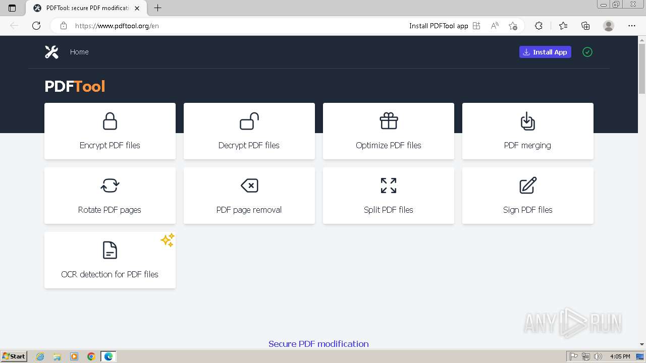This screenshot has width=646, height=363.
Task: Close the PDFTool browser tab
Action: pos(137,8)
